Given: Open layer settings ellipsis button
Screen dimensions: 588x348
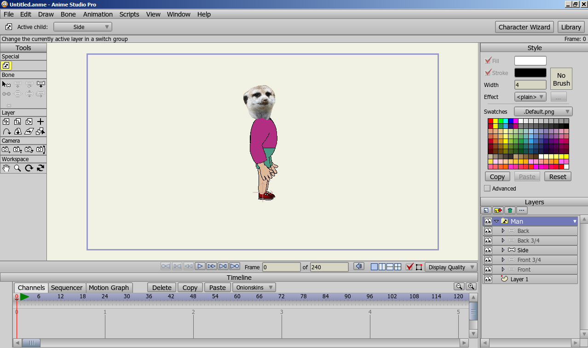Looking at the screenshot, I should pyautogui.click(x=522, y=210).
